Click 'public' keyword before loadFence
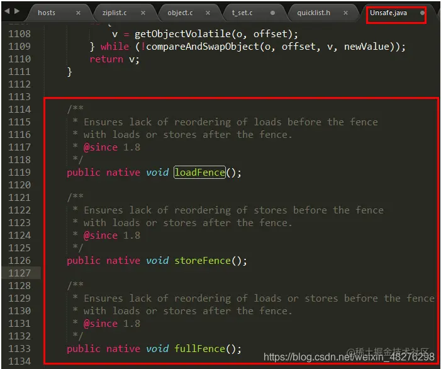 point(84,173)
